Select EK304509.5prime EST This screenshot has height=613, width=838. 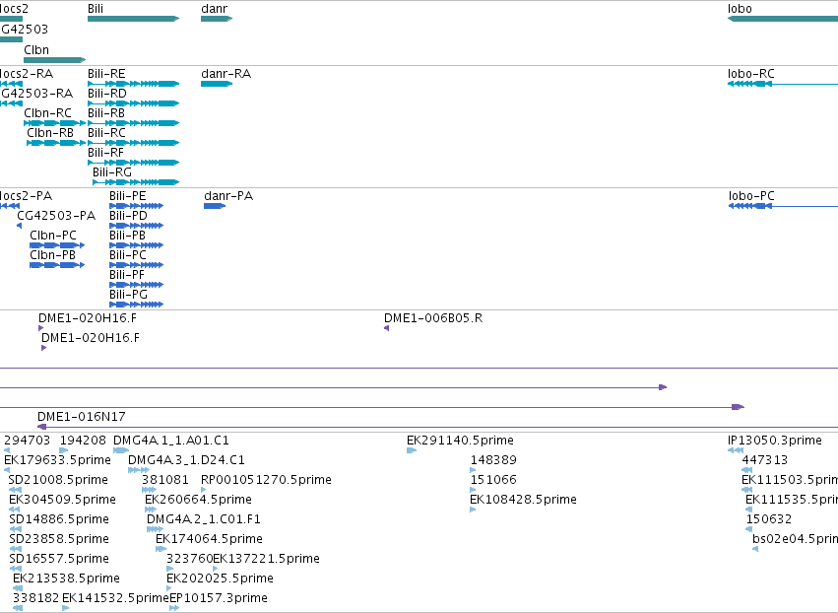point(15,510)
